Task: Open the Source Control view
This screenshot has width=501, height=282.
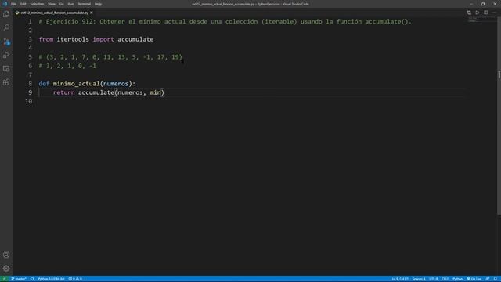Action: (x=6, y=42)
